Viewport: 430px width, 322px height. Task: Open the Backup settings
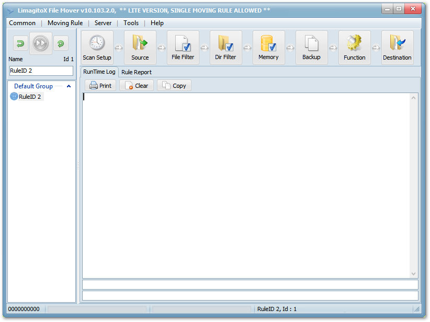pyautogui.click(x=312, y=48)
